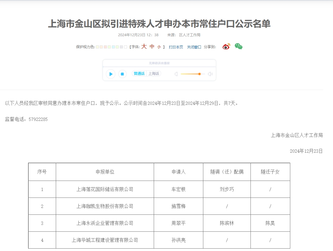Stop the audio narration
The image size is (333, 251).
122,74
